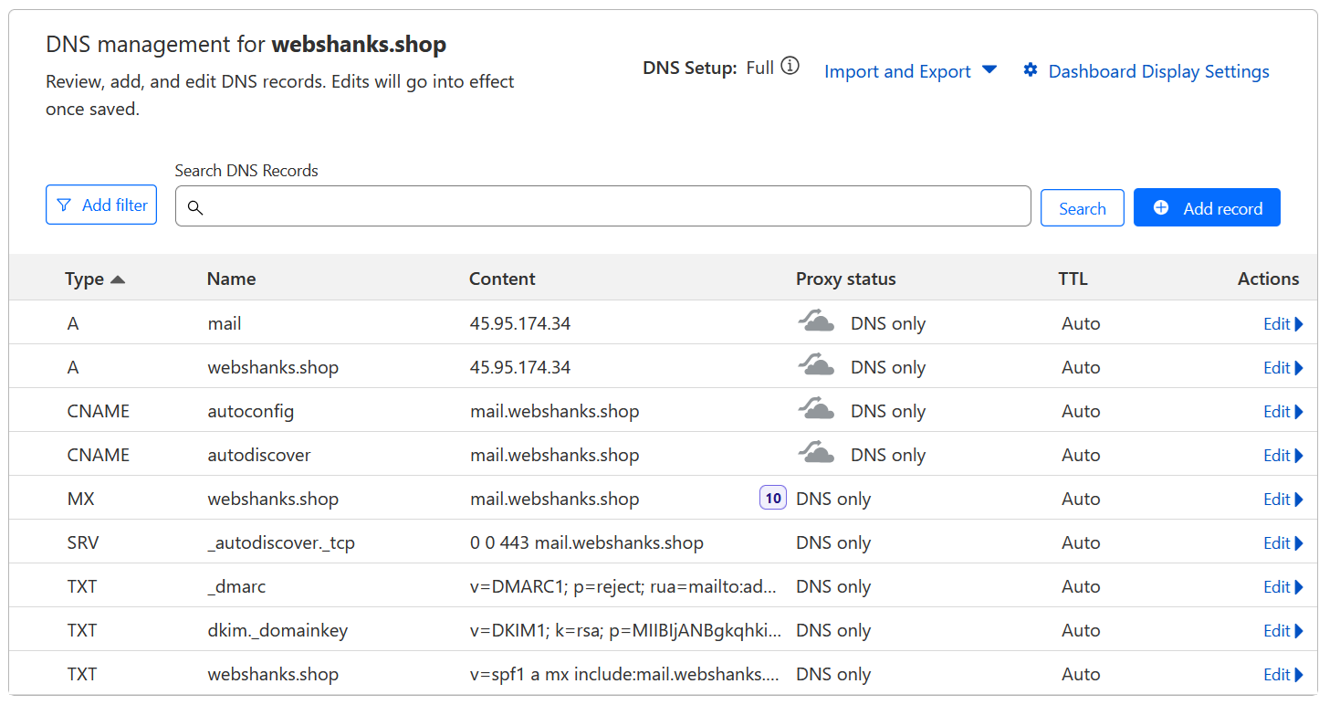The width and height of the screenshot is (1329, 705).
Task: Click the v=DMARC1 content cell
Action: [623, 586]
